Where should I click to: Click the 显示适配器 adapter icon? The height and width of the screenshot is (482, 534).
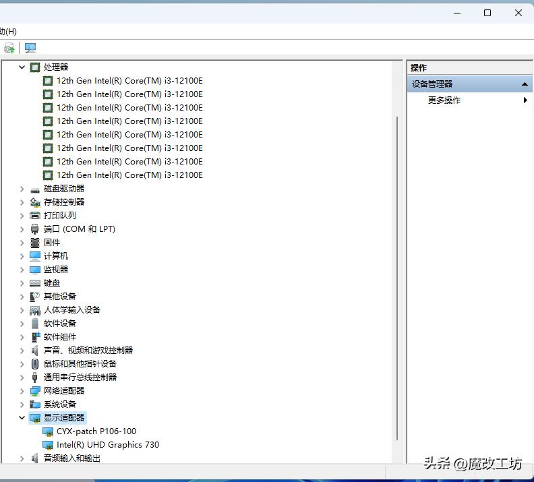35,418
